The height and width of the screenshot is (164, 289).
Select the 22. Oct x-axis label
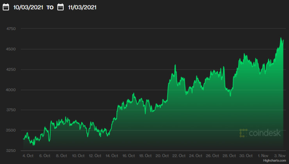pyautogui.click(x=179, y=155)
